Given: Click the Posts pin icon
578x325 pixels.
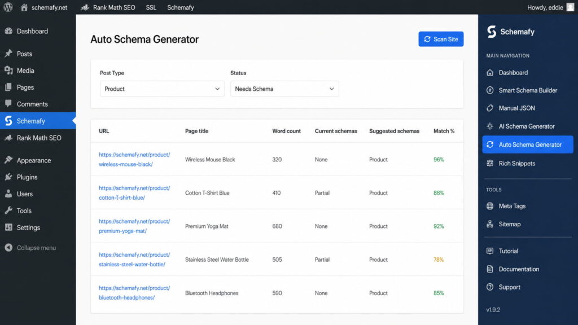Looking at the screenshot, I should click(8, 54).
